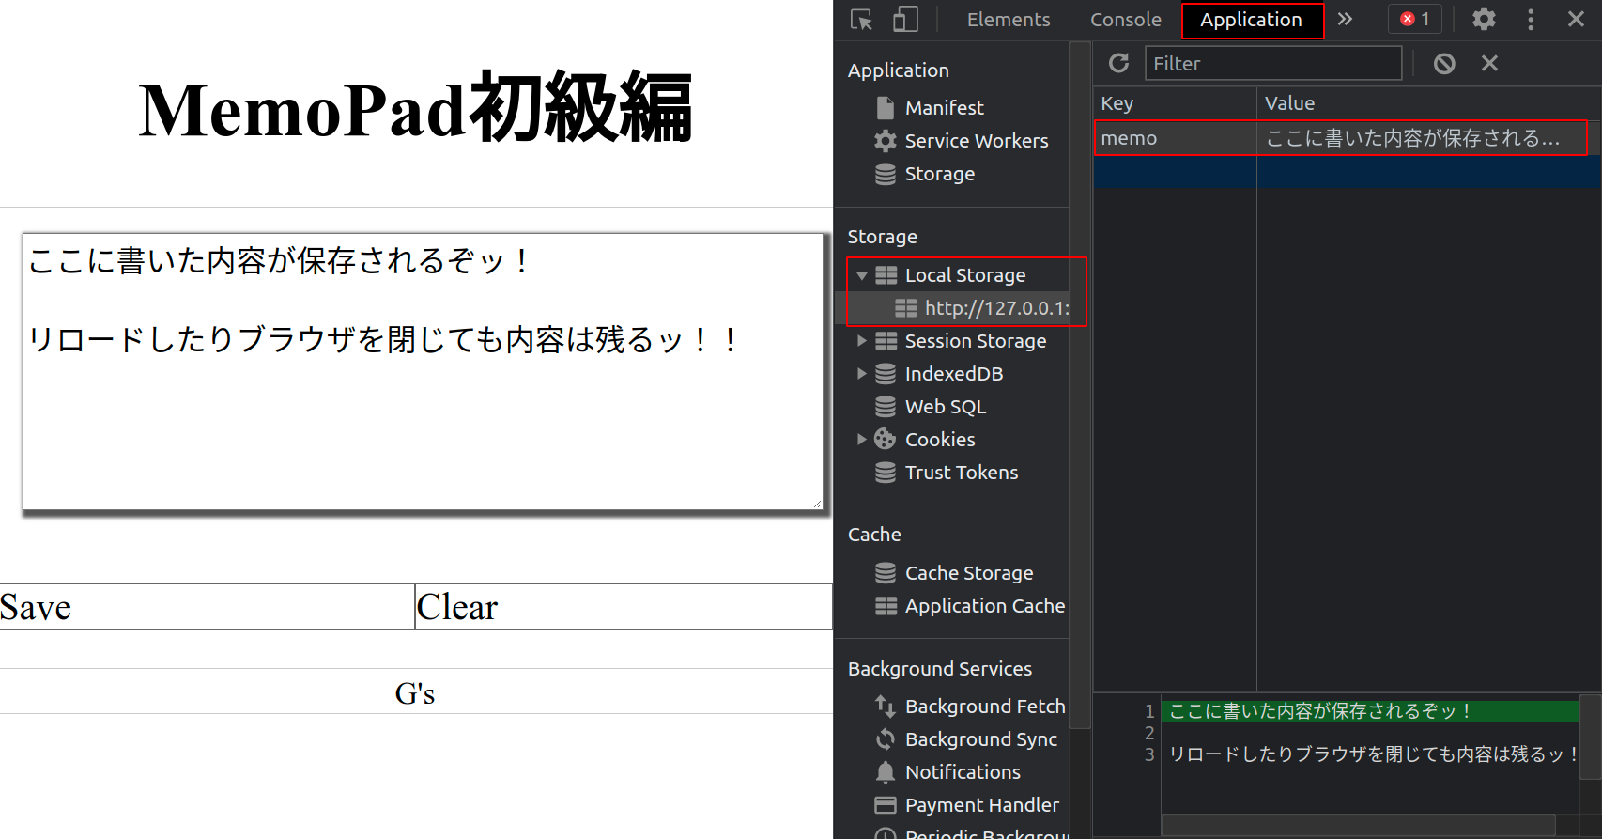Switch to the Console tab
Screen dimensions: 1602x839
1125,20
